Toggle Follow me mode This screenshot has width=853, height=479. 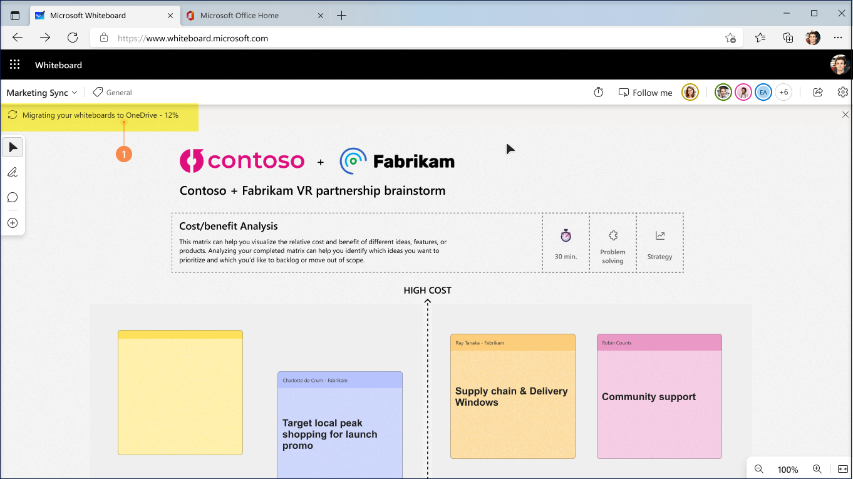(645, 93)
